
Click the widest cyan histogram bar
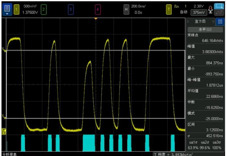click(x=89, y=143)
